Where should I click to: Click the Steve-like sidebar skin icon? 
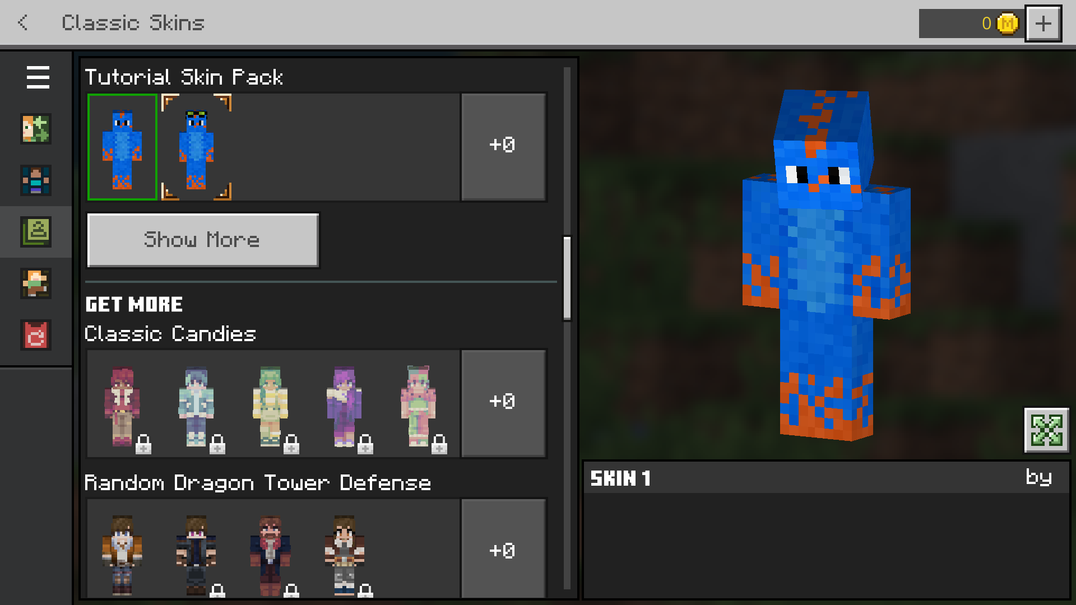38,180
